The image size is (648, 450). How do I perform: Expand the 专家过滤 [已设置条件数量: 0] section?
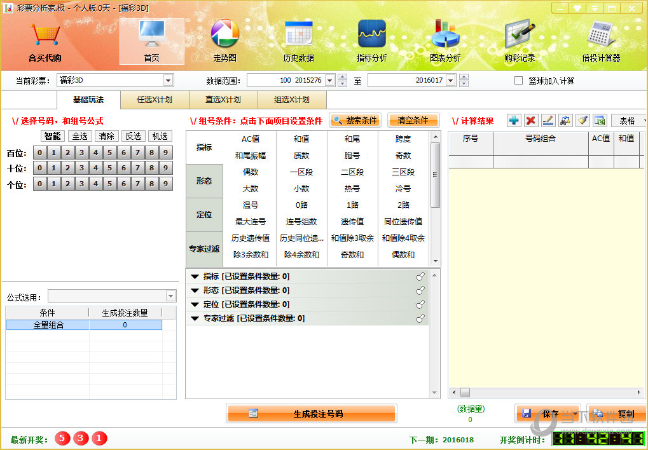(x=195, y=318)
